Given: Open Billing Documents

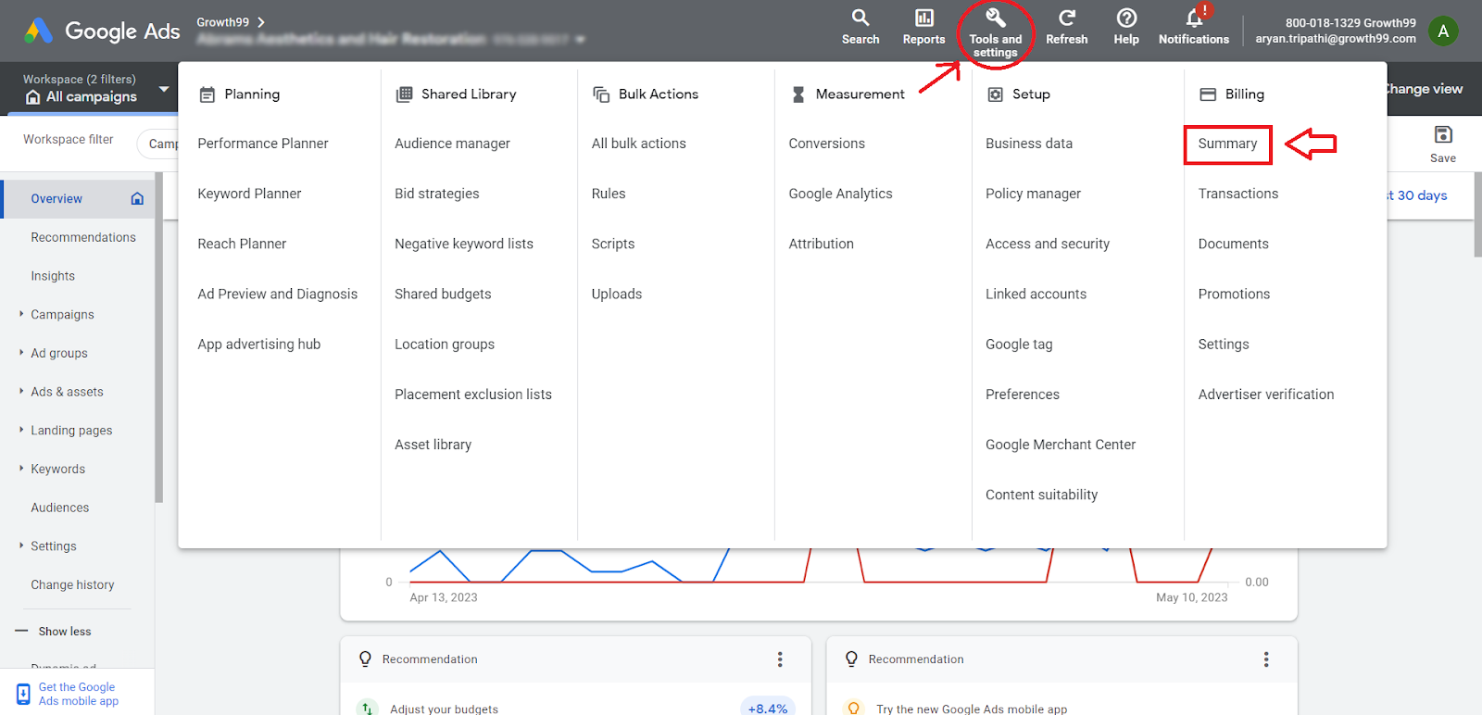Looking at the screenshot, I should click(x=1234, y=244).
